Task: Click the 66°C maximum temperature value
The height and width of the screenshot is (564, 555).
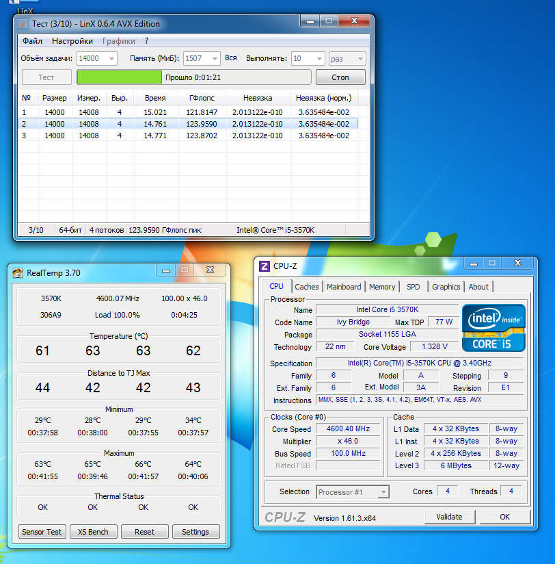Action: (x=143, y=464)
